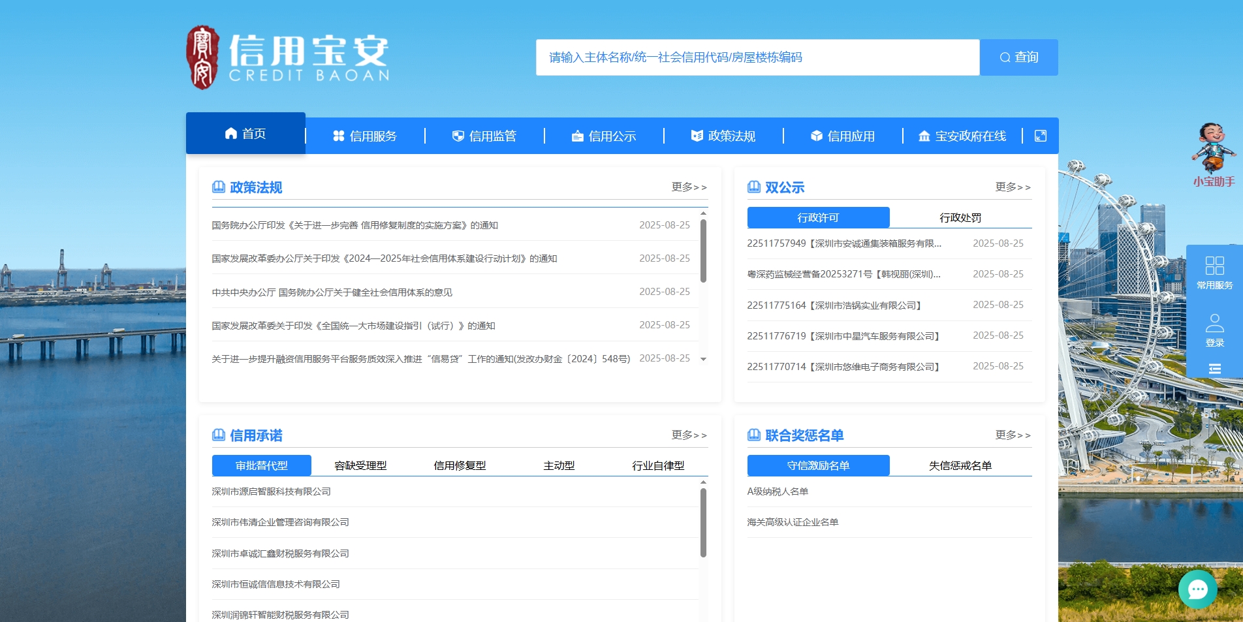Toggle the sidebar collapse list icon

pyautogui.click(x=1214, y=369)
